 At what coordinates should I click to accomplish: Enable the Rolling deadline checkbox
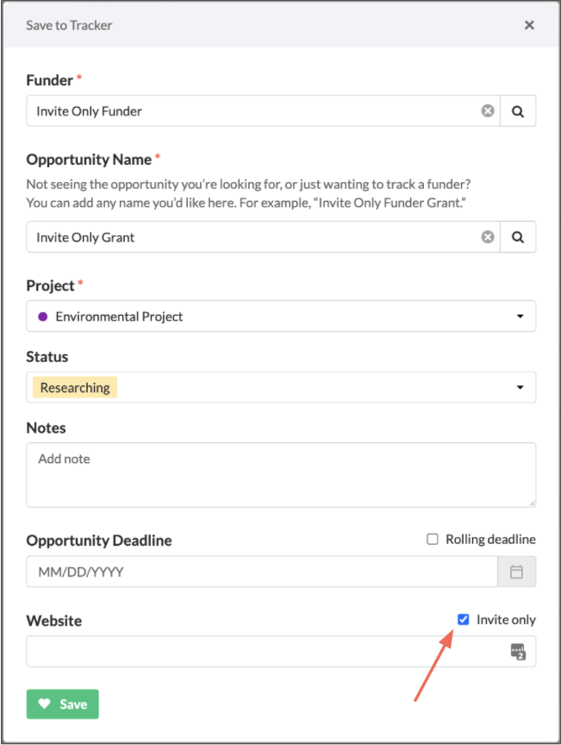432,539
